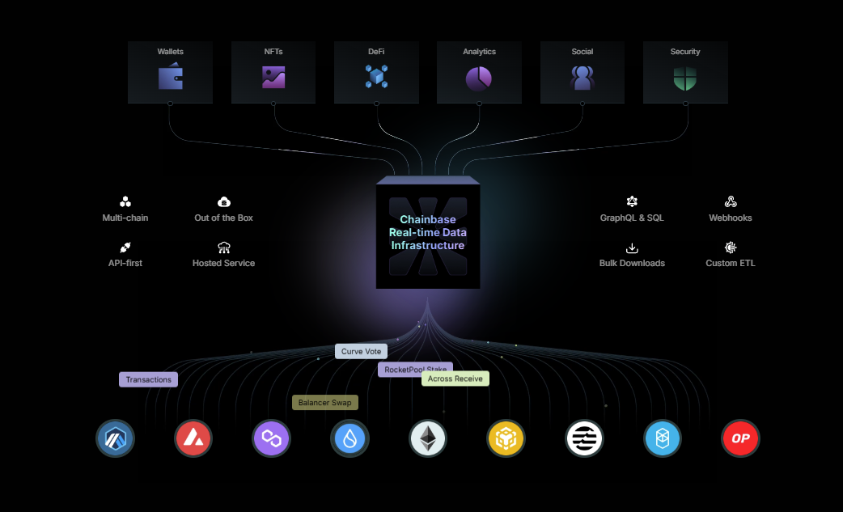The image size is (843, 512).
Task: Select the Optimism OP logo
Action: click(740, 438)
